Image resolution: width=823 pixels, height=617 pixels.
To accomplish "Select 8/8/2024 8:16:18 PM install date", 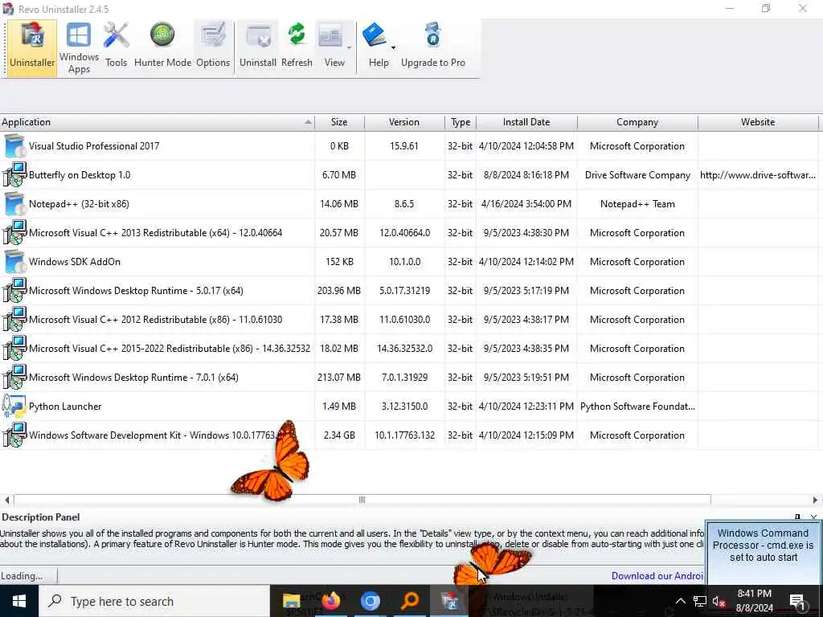I will pyautogui.click(x=526, y=175).
